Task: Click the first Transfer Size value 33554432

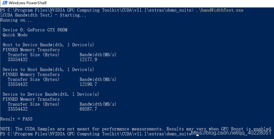Action: point(17,60)
